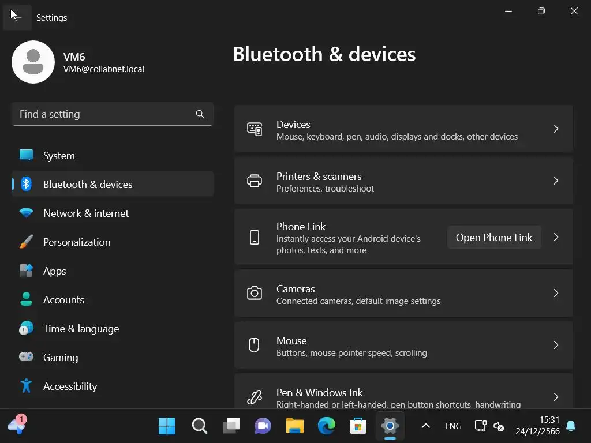Click the muted volume icon in tray
Viewport: 591px width, 443px height.
click(498, 426)
